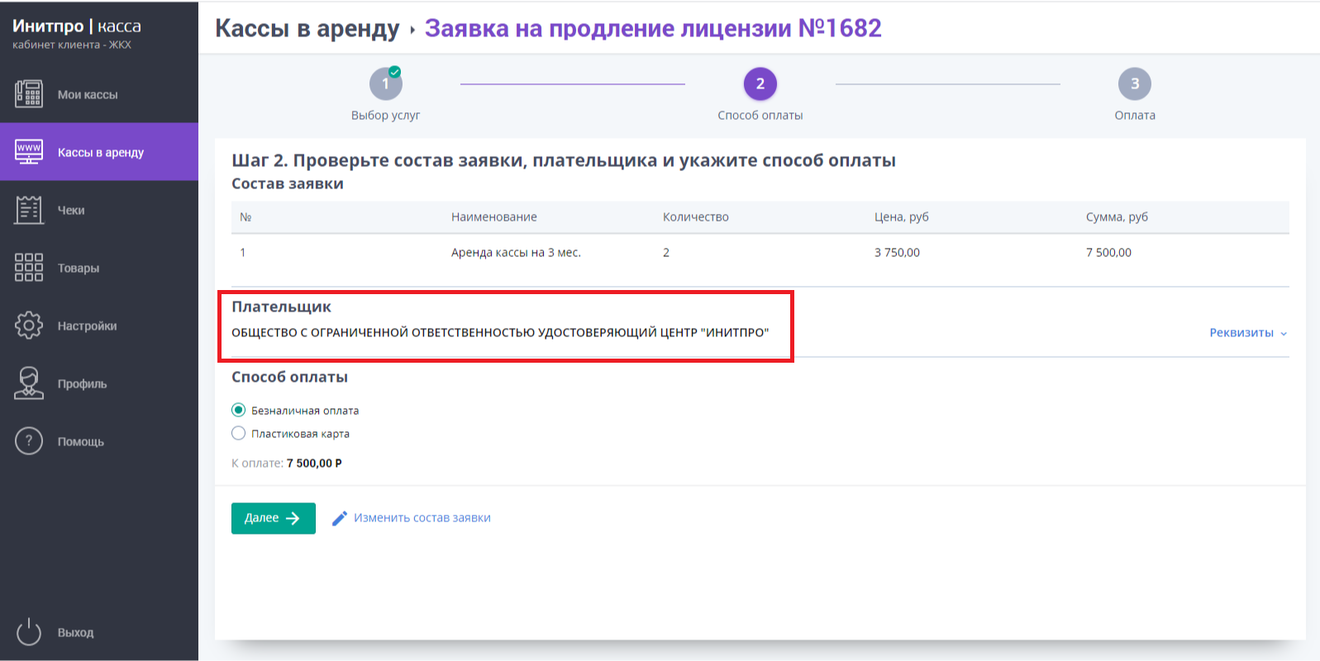This screenshot has height=661, width=1320.
Task: Open the Мои кассы menu item
Action: [x=99, y=94]
